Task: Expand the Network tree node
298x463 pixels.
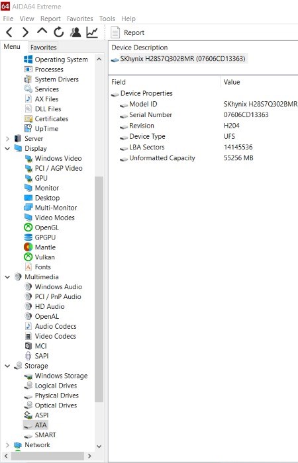Action: click(7, 444)
